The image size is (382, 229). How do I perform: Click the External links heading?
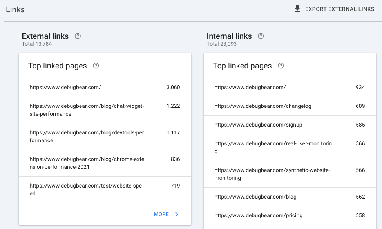tap(45, 36)
